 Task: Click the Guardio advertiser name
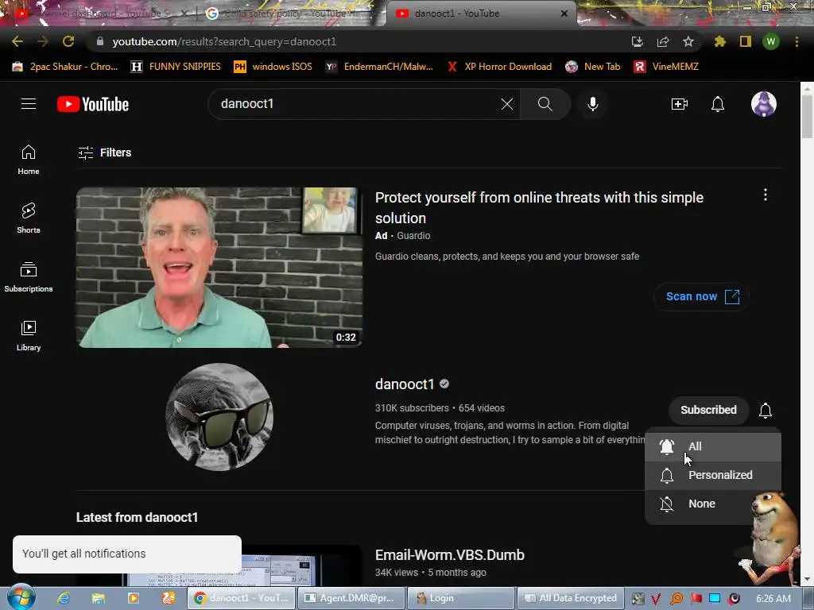[x=413, y=235]
